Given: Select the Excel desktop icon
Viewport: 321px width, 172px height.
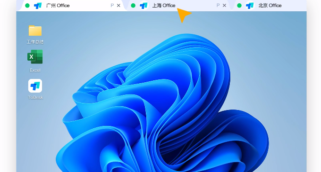Looking at the screenshot, I should coord(35,57).
